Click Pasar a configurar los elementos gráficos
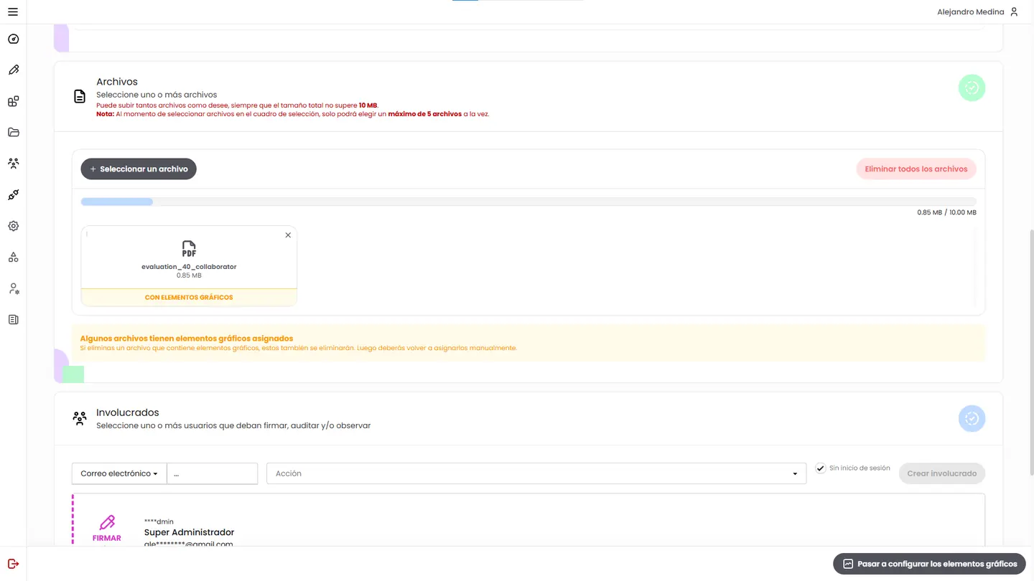1034x581 pixels. pyautogui.click(x=929, y=564)
